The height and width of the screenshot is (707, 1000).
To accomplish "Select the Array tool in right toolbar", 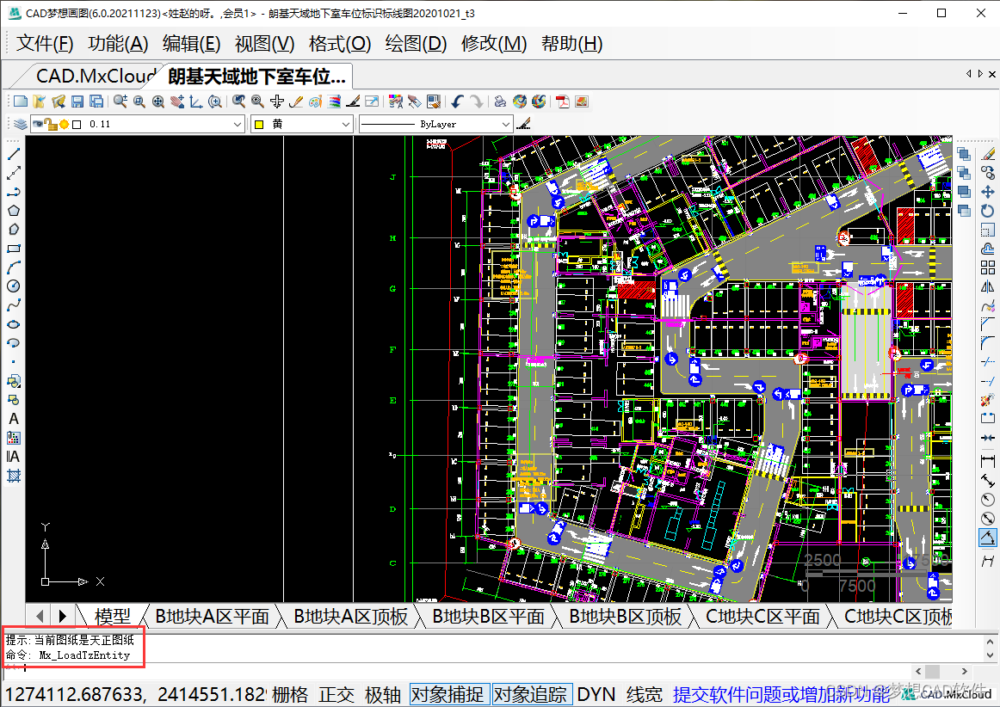I will click(x=987, y=267).
